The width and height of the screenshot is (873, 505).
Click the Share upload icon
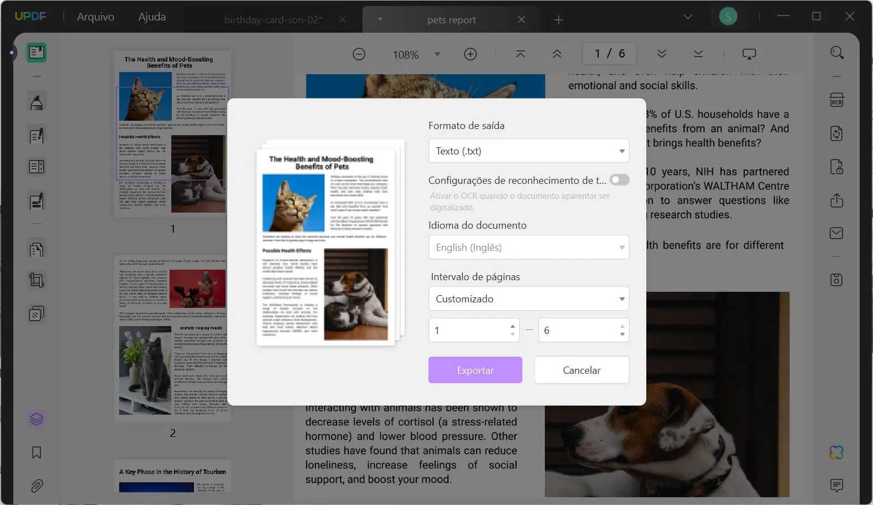837,200
